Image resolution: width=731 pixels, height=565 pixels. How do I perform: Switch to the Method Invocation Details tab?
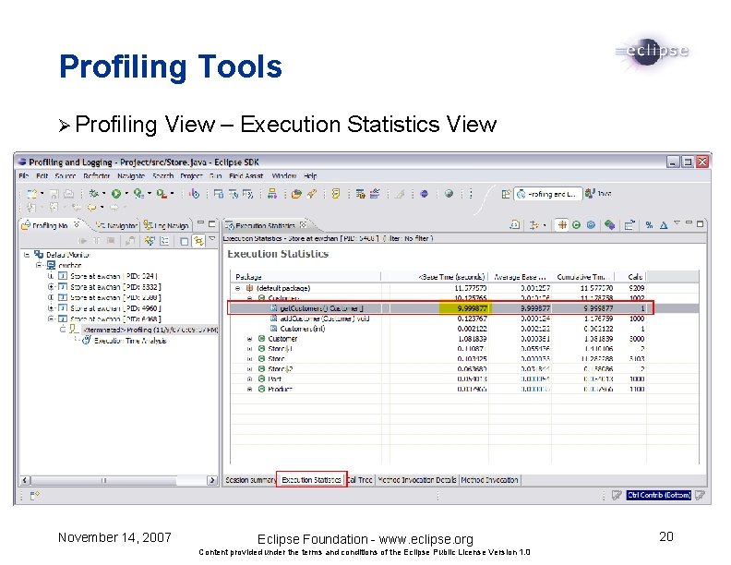point(417,480)
